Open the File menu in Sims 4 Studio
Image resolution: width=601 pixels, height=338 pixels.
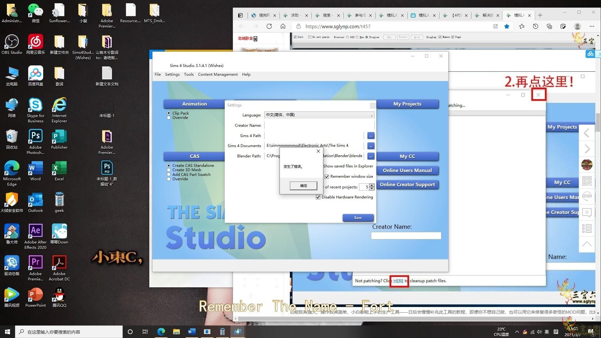point(157,74)
